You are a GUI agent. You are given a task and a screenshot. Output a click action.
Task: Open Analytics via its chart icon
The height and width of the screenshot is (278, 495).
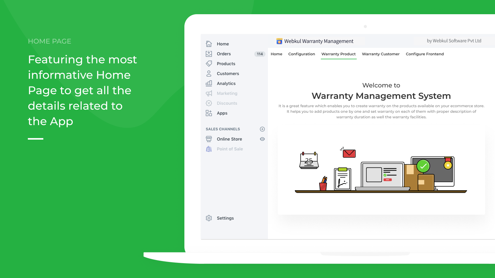(x=209, y=83)
